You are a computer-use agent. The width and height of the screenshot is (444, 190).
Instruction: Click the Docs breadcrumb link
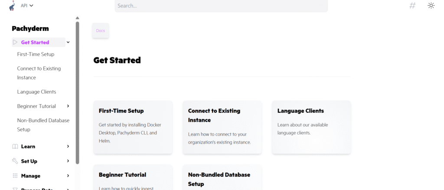pos(101,30)
